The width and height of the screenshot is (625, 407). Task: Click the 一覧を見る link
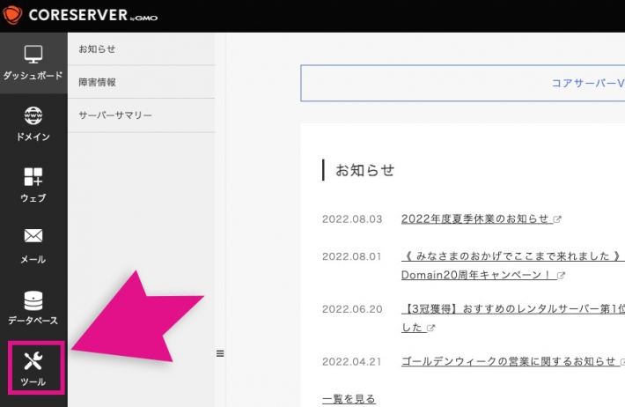349,399
